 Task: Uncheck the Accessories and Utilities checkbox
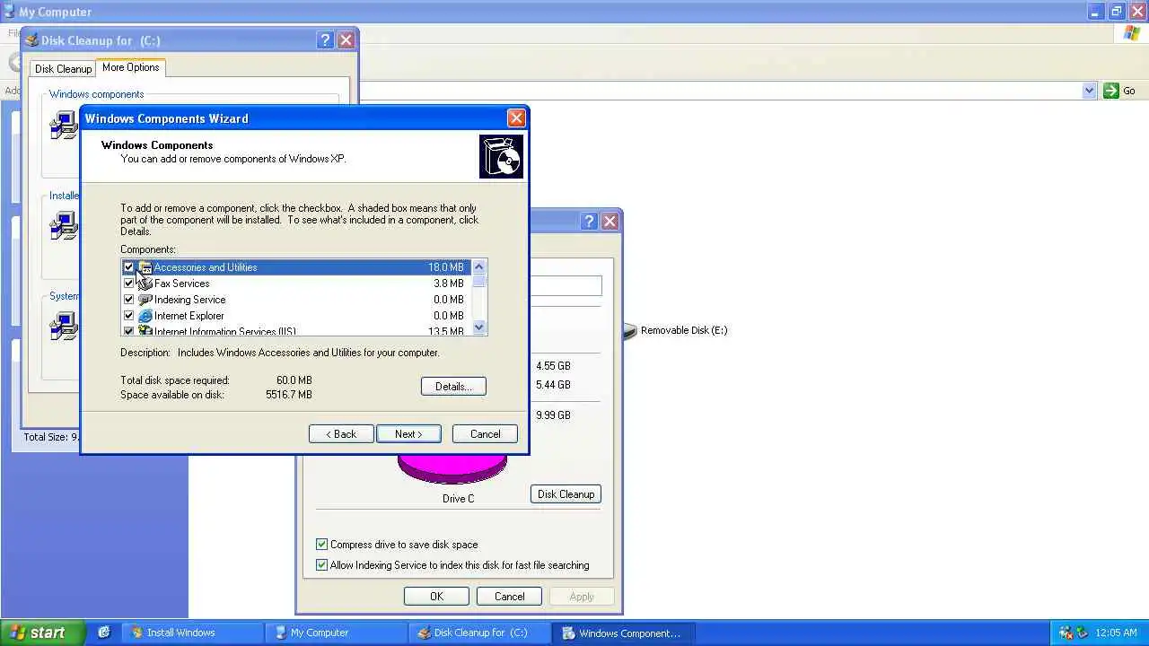click(128, 267)
